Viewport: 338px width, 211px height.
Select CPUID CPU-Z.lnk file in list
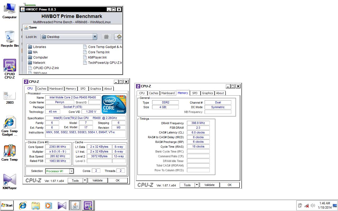tap(44, 68)
